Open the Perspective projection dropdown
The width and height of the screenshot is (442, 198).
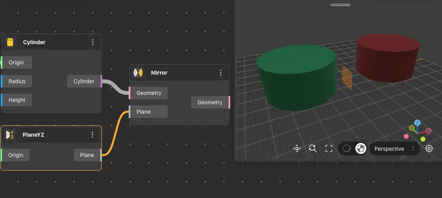(x=394, y=149)
